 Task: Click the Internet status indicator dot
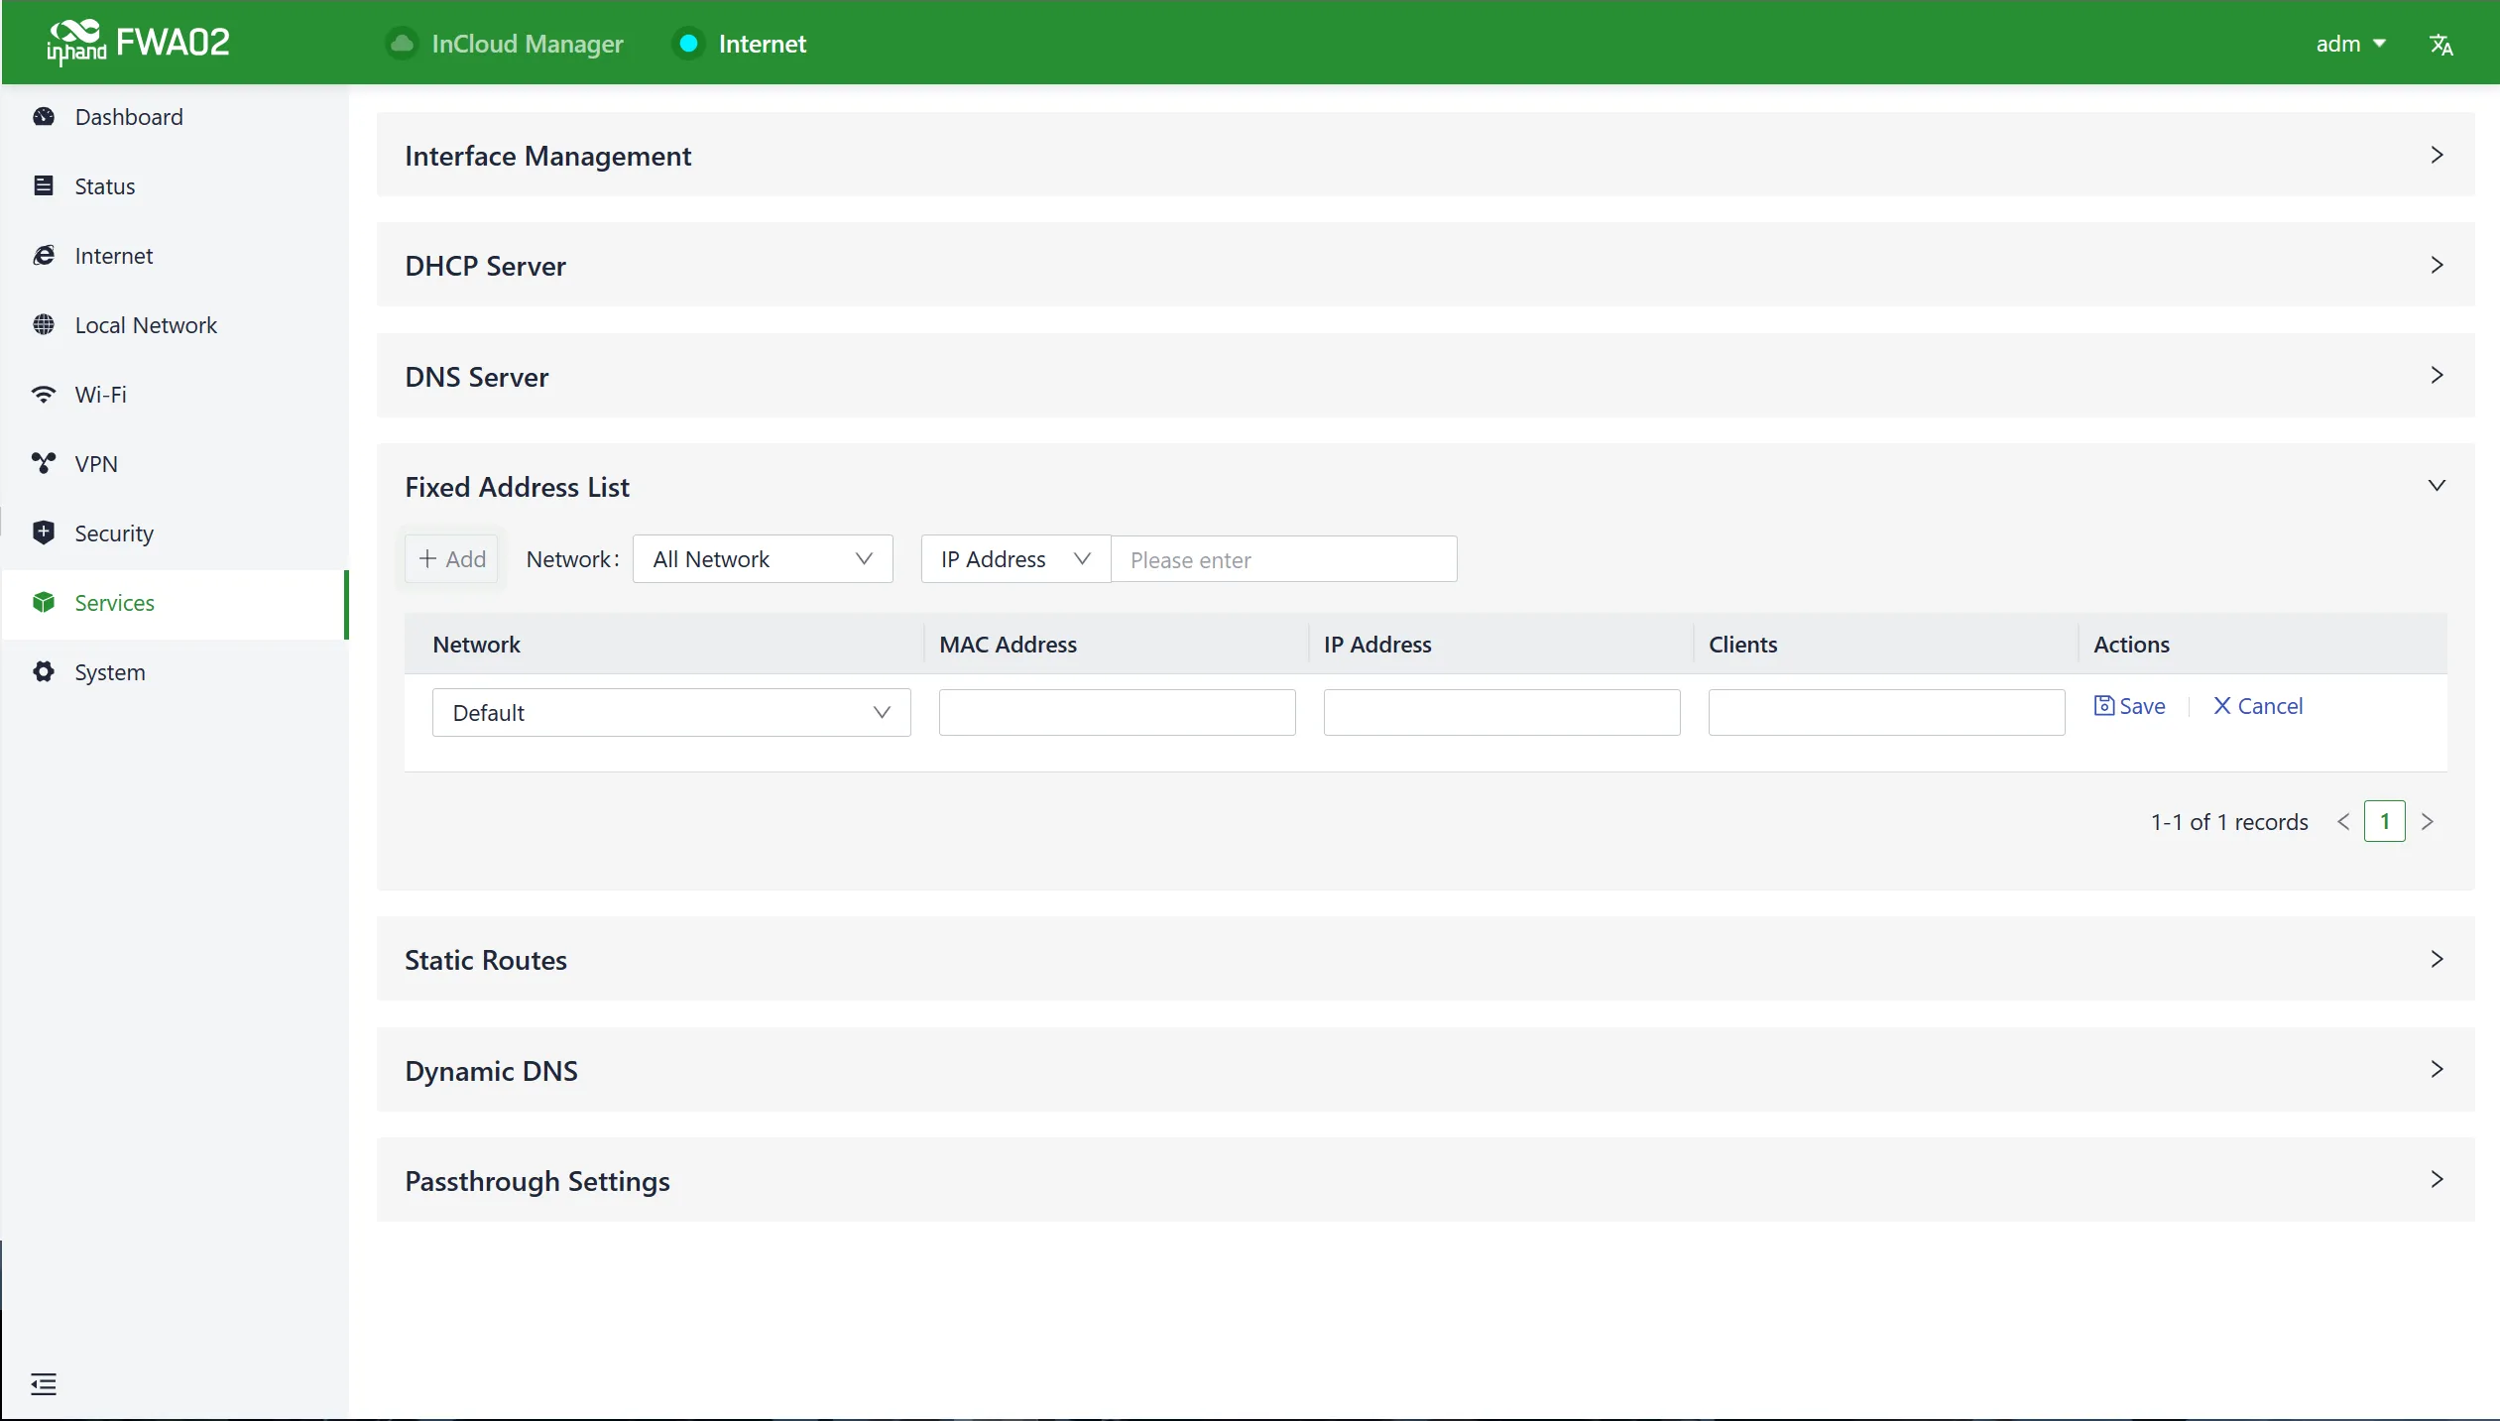[x=688, y=44]
